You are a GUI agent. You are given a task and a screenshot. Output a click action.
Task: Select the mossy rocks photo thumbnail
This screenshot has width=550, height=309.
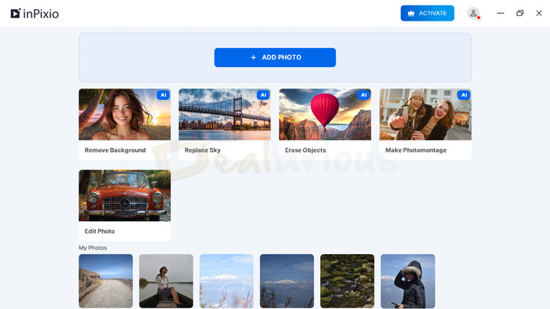348,281
